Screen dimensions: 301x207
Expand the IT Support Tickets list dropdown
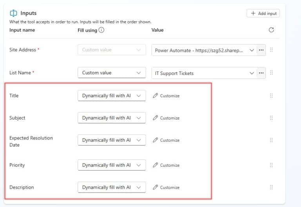point(204,73)
